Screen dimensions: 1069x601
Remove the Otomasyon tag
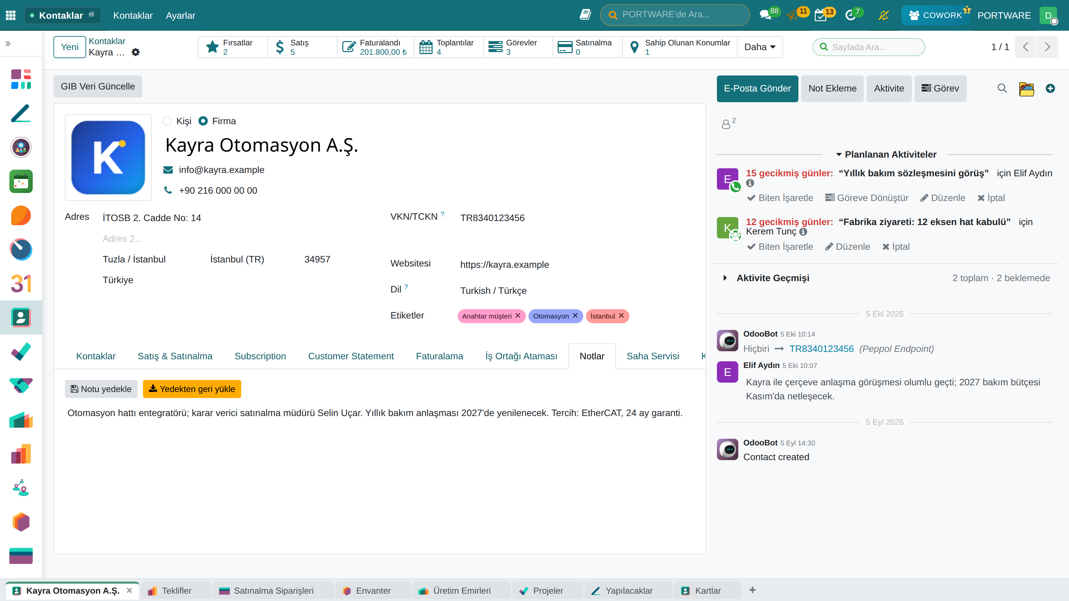coord(575,316)
